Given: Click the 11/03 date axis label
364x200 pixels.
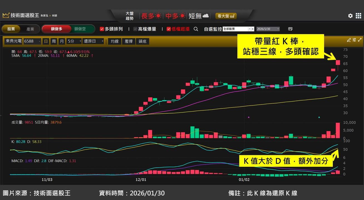Looking at the screenshot, I should click(47, 180).
